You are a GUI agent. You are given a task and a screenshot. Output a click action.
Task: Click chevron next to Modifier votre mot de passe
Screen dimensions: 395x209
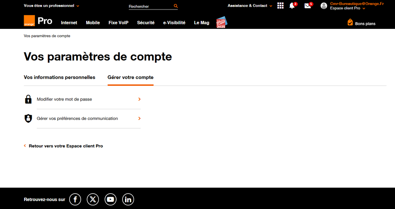coord(139,99)
